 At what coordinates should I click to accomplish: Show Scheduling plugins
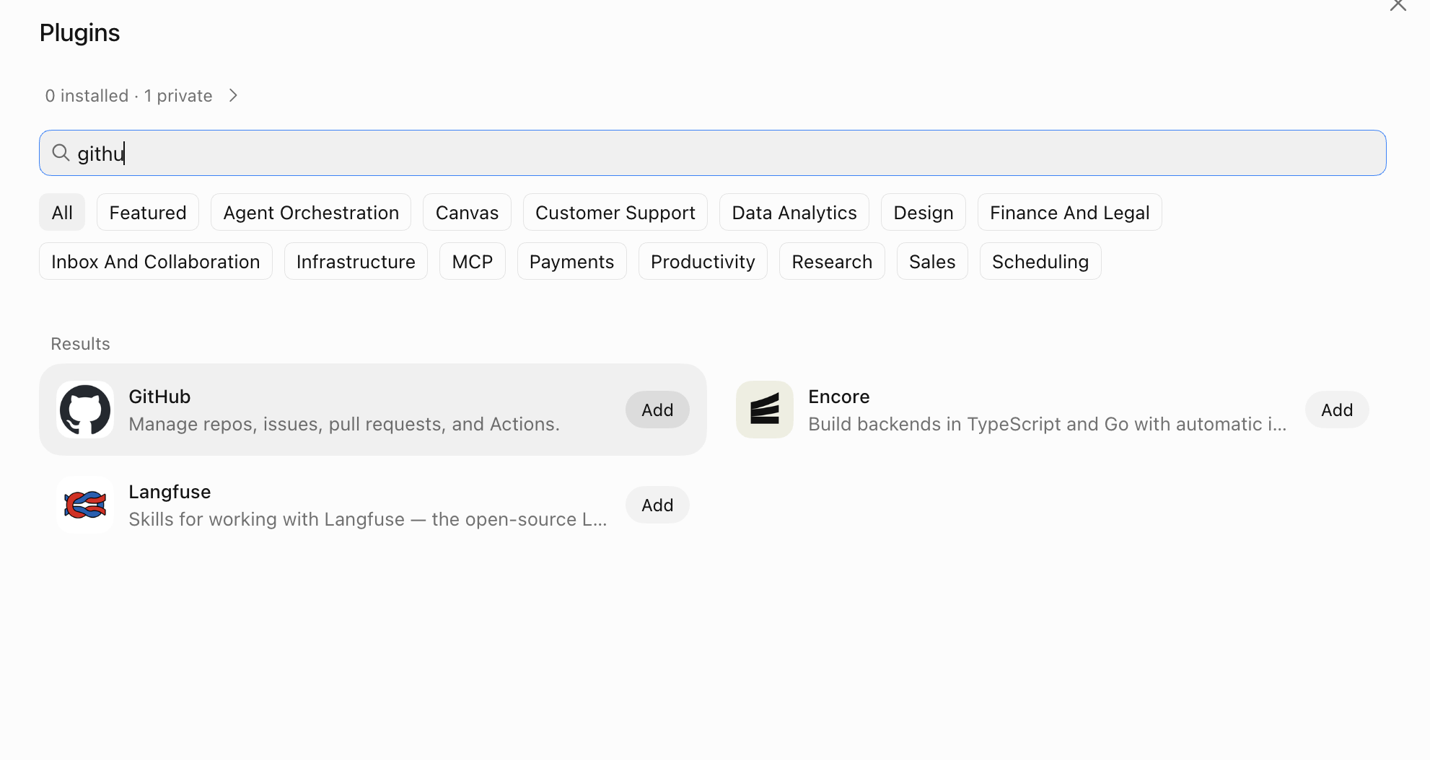click(x=1040, y=262)
